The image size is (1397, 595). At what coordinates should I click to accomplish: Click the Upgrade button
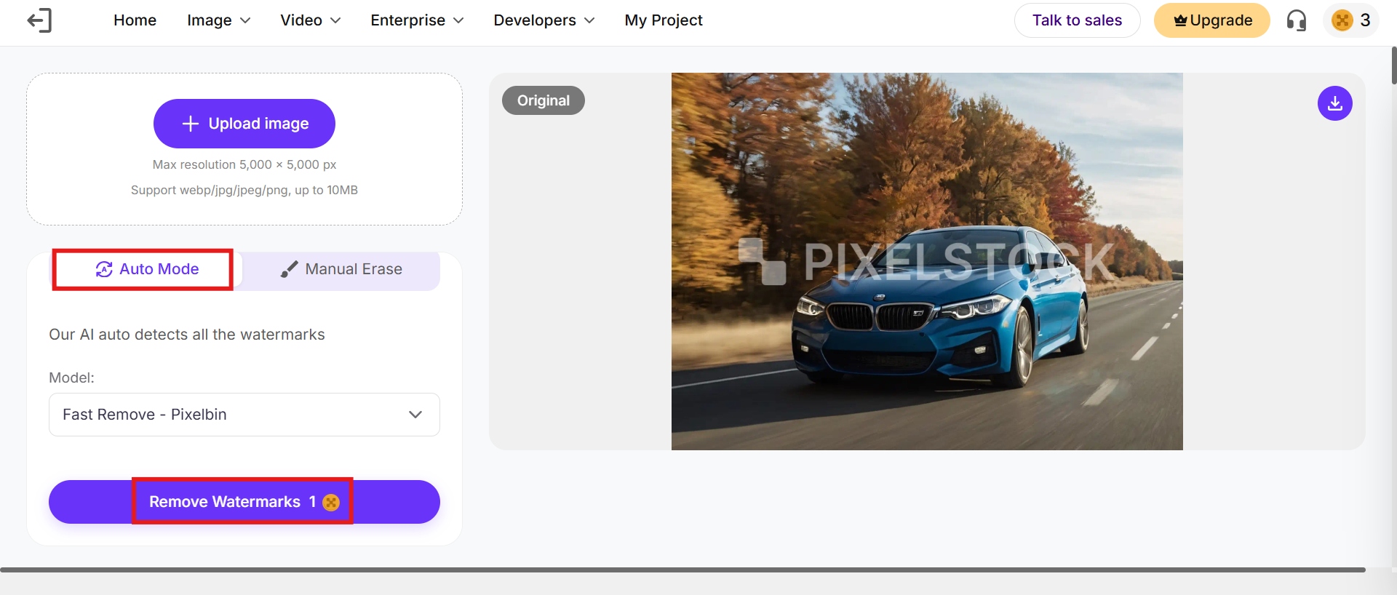point(1212,20)
